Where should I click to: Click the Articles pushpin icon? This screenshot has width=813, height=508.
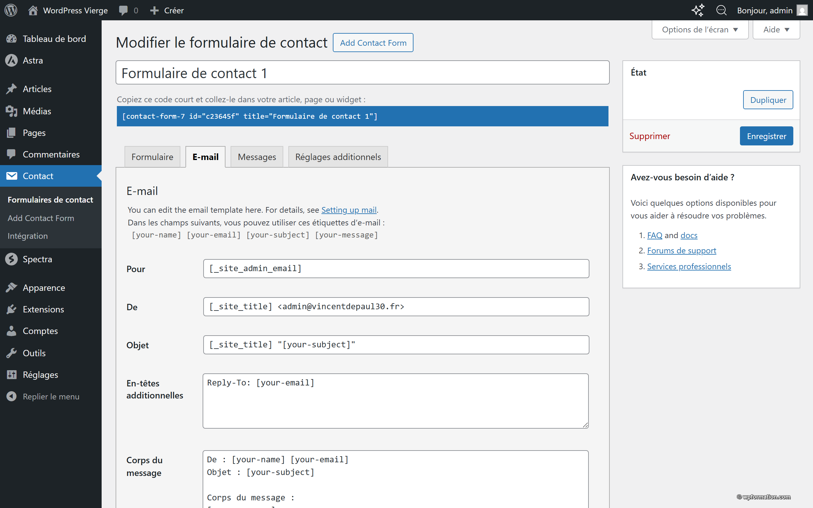[x=11, y=89]
